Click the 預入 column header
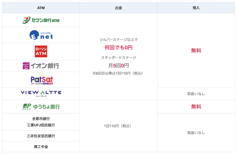The image size is (237, 155). pos(196,8)
